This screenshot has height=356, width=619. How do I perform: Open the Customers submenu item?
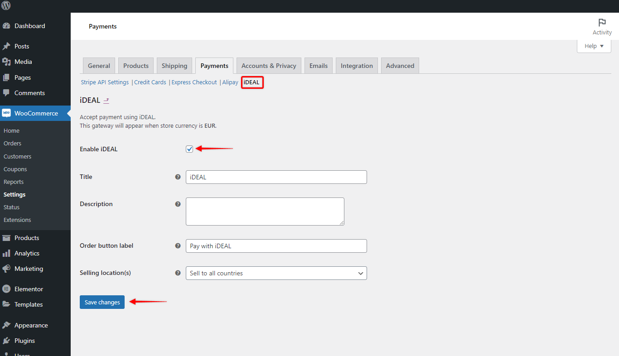(x=18, y=156)
